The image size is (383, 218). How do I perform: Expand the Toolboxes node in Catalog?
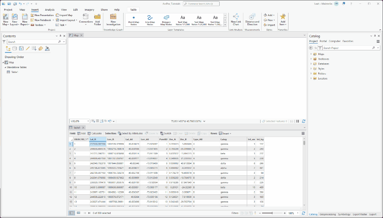tap(311, 59)
